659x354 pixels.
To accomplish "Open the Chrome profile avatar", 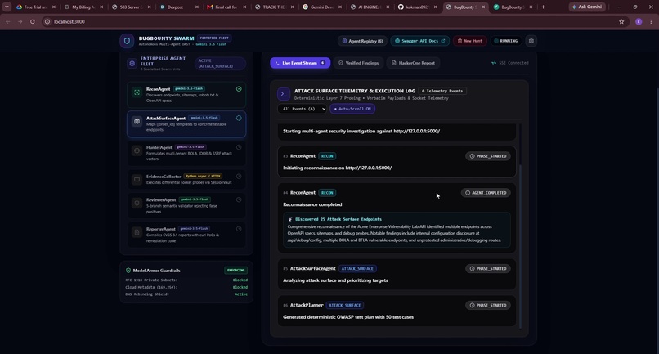I will tap(639, 21).
